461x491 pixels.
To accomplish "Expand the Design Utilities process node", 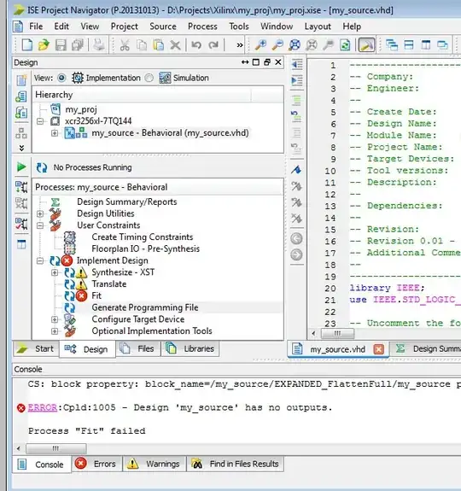I will [x=40, y=213].
